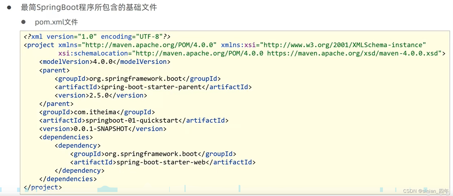This screenshot has height=196, width=453.
Task: Click the opening <dependency> tag
Action: [78, 146]
